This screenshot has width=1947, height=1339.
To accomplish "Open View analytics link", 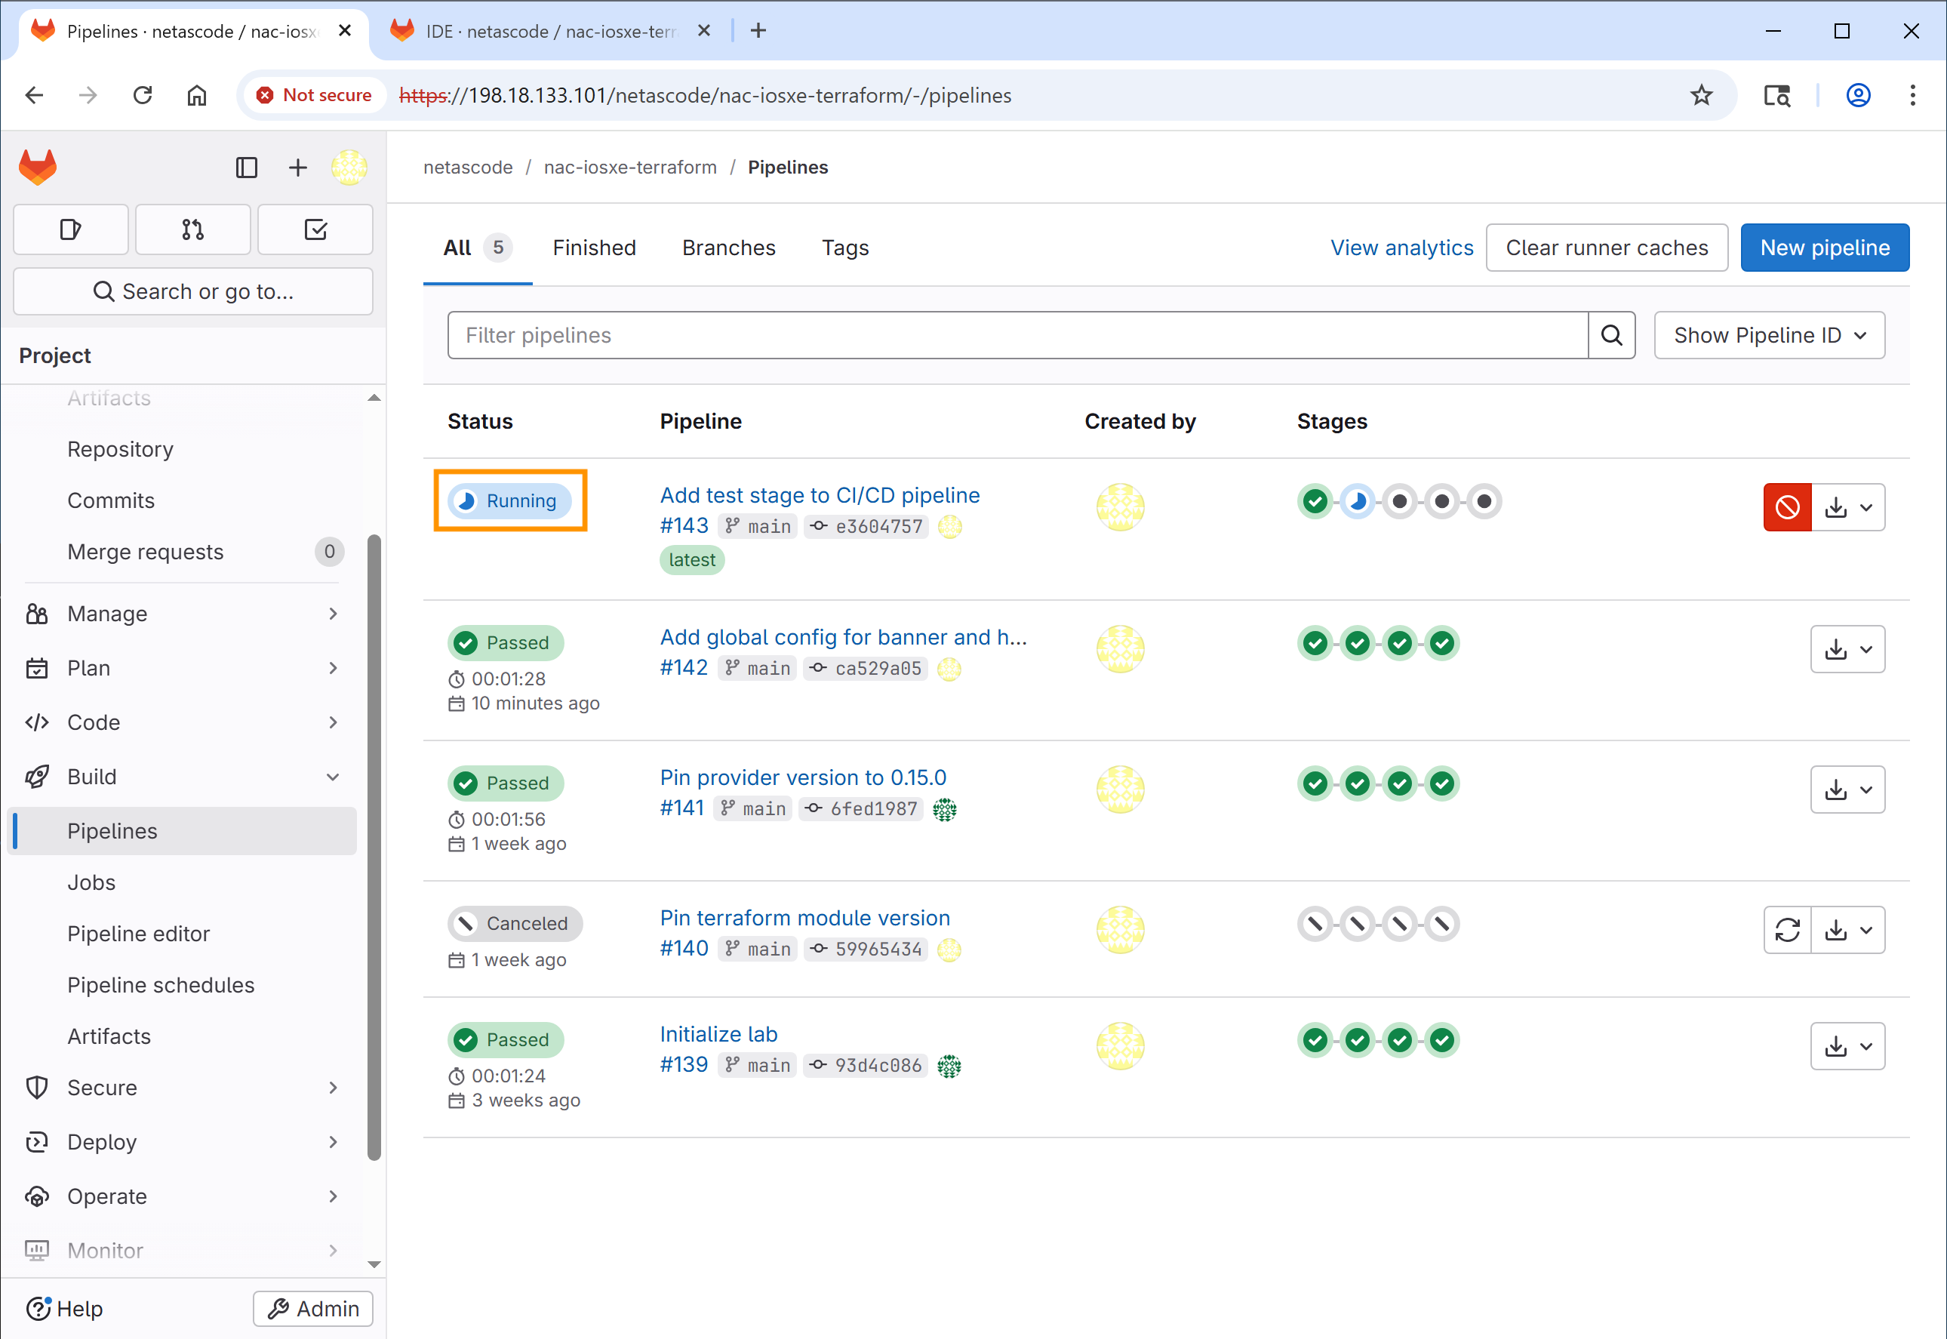I will click(1401, 248).
